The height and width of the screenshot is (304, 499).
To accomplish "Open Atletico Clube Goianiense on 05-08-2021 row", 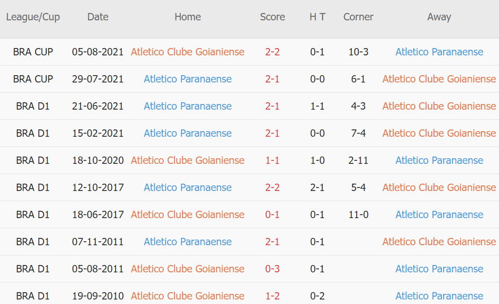I will [x=188, y=52].
